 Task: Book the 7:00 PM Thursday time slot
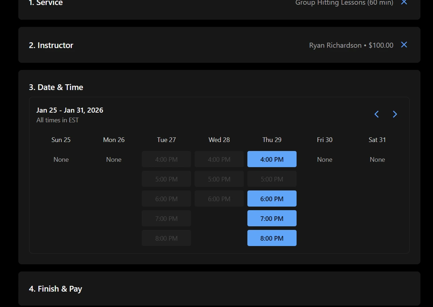tap(272, 218)
